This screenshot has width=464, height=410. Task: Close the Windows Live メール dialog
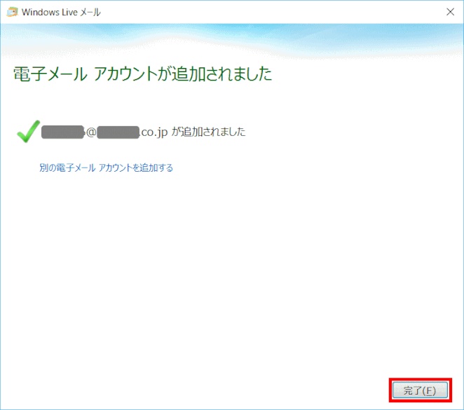coord(450,12)
